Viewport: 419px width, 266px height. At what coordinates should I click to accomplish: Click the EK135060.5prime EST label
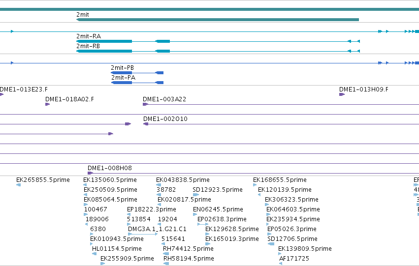(110, 180)
